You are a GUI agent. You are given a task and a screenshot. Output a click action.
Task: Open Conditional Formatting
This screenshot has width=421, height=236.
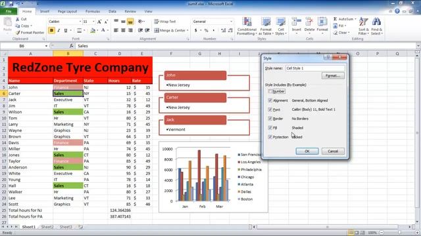[x=247, y=26]
